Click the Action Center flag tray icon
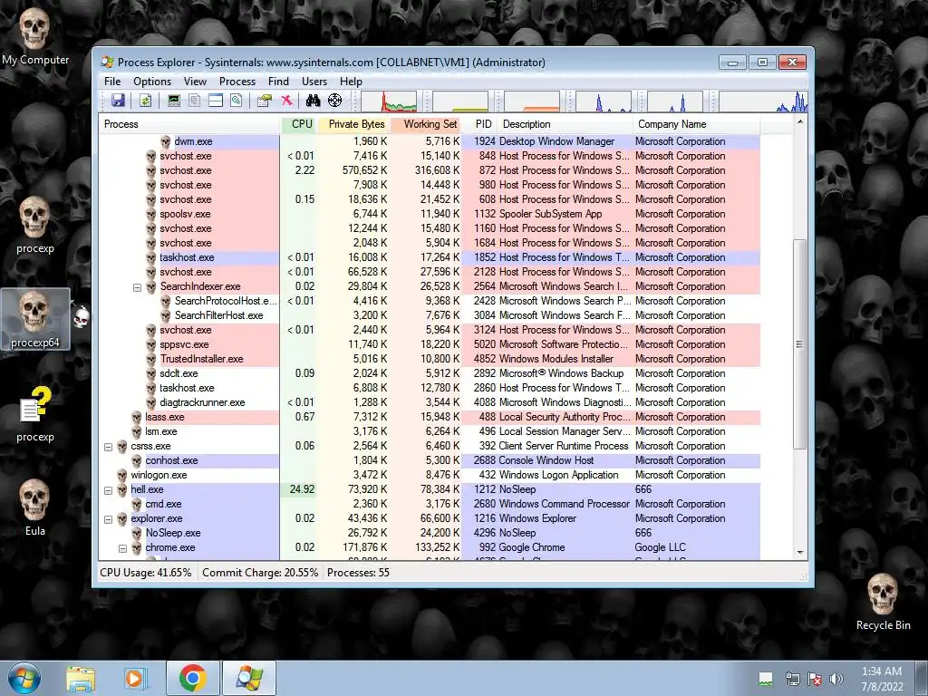Screen dimensions: 928x696 815,679
